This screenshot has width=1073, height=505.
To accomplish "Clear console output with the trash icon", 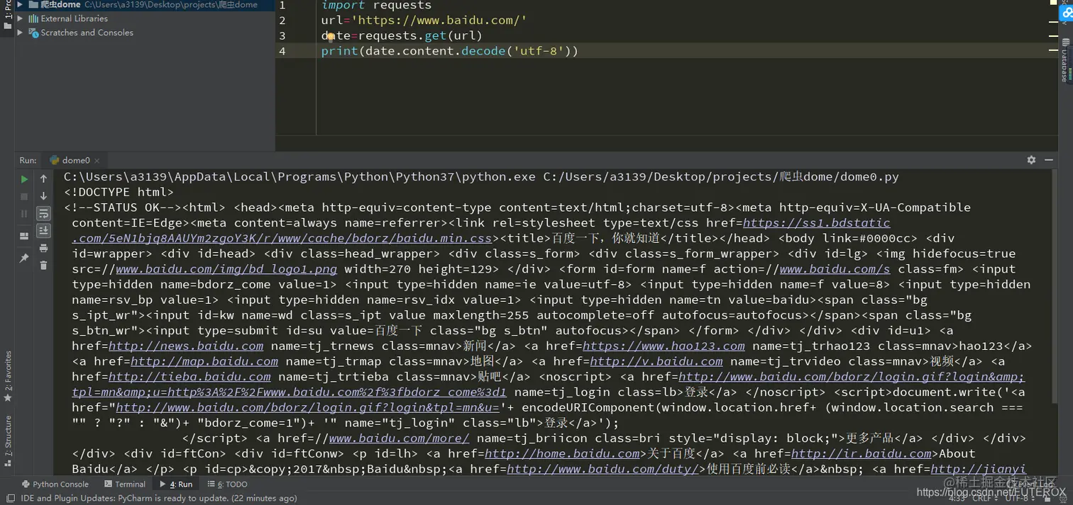I will coord(43,265).
